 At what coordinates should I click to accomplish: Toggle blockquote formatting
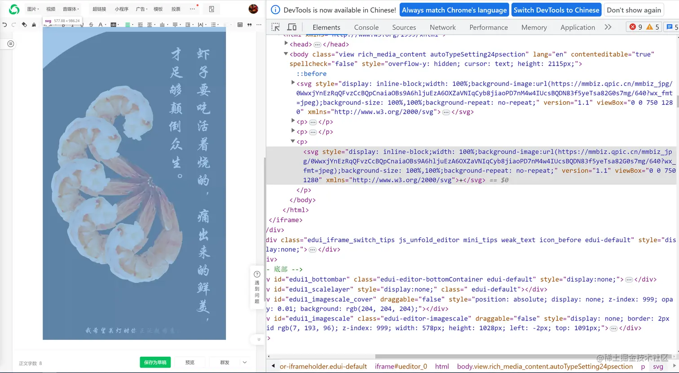(x=249, y=25)
